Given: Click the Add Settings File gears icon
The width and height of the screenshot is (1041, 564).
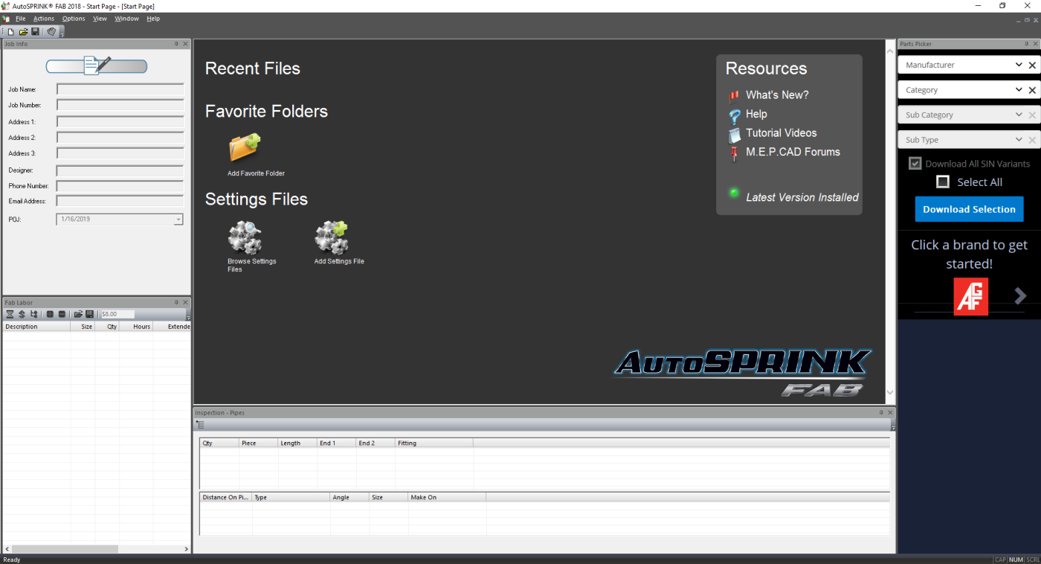Looking at the screenshot, I should pos(332,237).
